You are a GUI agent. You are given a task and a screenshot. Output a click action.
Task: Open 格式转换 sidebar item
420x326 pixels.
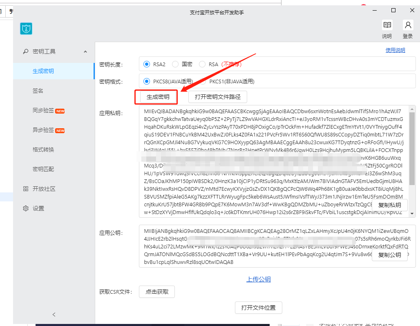(x=54, y=150)
